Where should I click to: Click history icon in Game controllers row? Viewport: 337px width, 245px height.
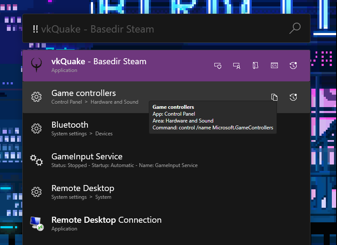[x=293, y=97]
